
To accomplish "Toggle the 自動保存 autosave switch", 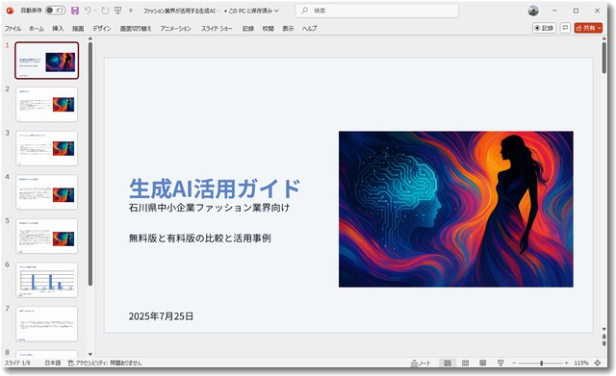I will (56, 11).
